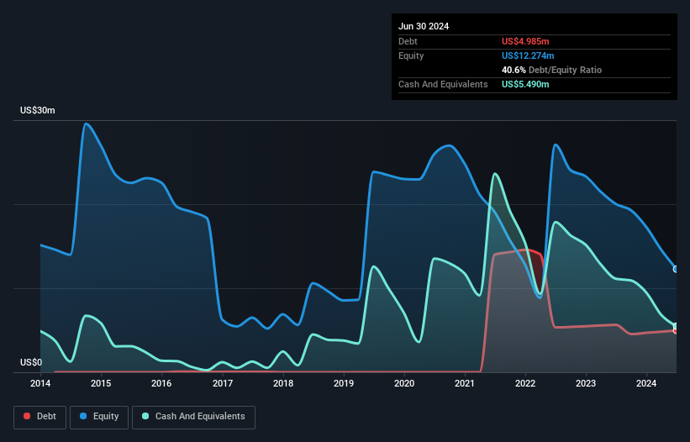Click the teal Cash endpoint marker on chart
Image resolution: width=690 pixels, height=442 pixels.
676,326
